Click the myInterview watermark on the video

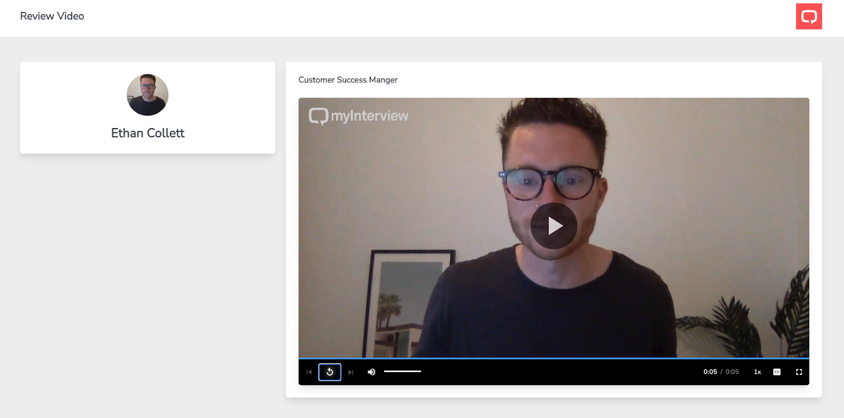359,116
